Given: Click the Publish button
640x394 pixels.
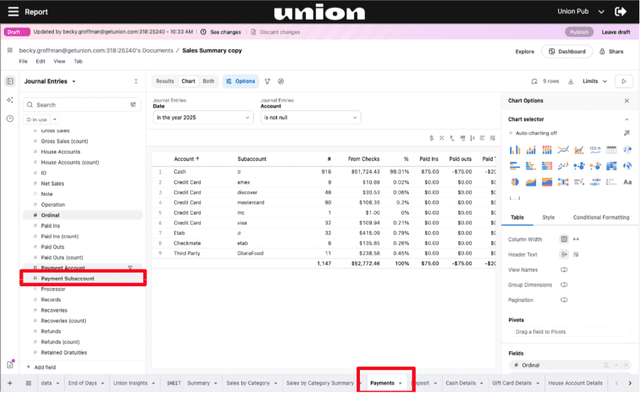Looking at the screenshot, I should 579,32.
